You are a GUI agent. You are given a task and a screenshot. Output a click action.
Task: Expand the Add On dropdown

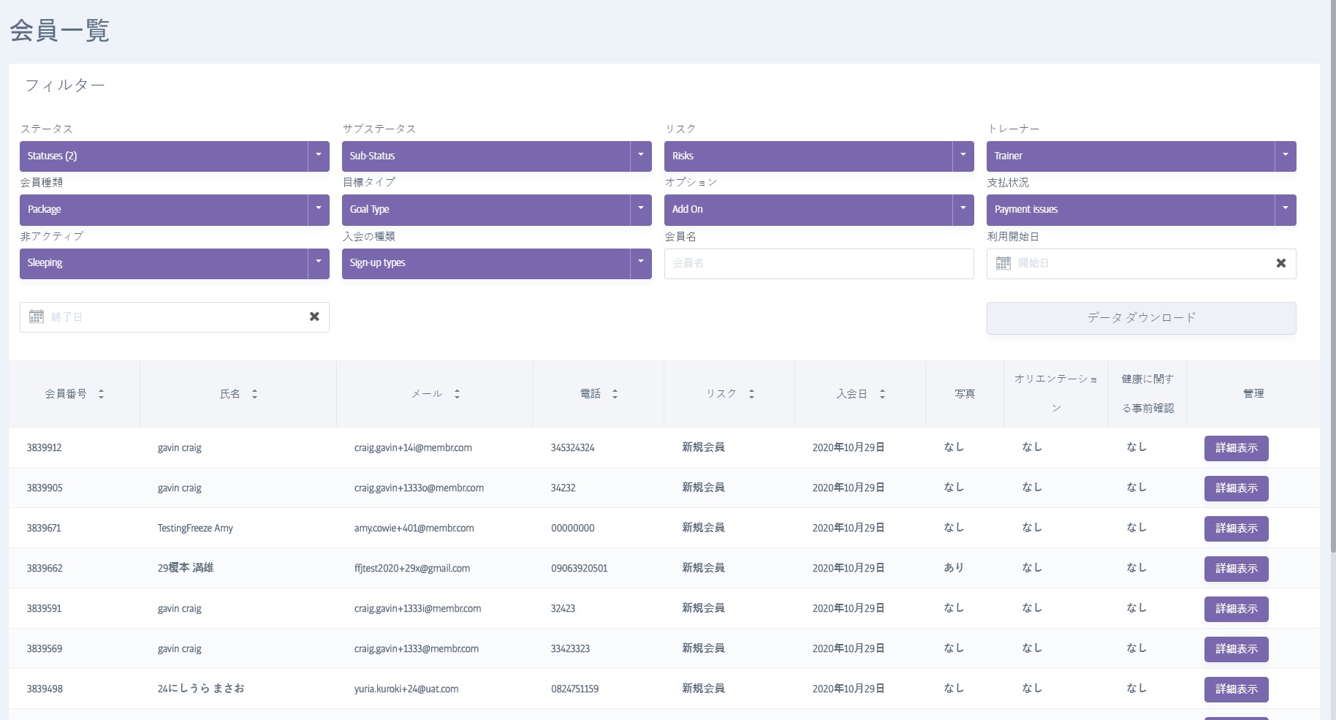[x=819, y=209]
